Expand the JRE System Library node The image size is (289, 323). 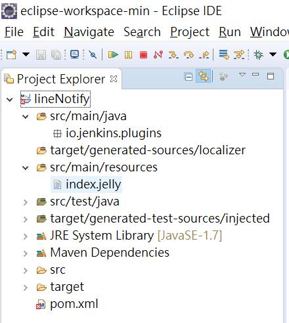pos(26,236)
